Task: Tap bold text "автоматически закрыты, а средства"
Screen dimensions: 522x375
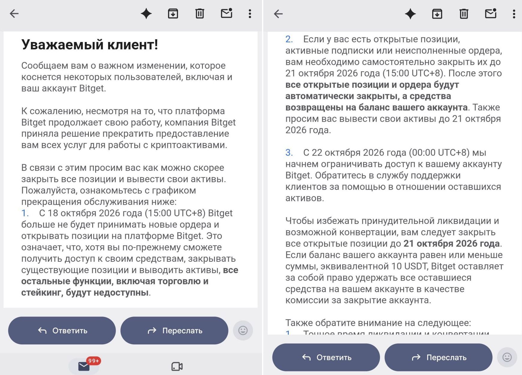Action: pos(368,96)
